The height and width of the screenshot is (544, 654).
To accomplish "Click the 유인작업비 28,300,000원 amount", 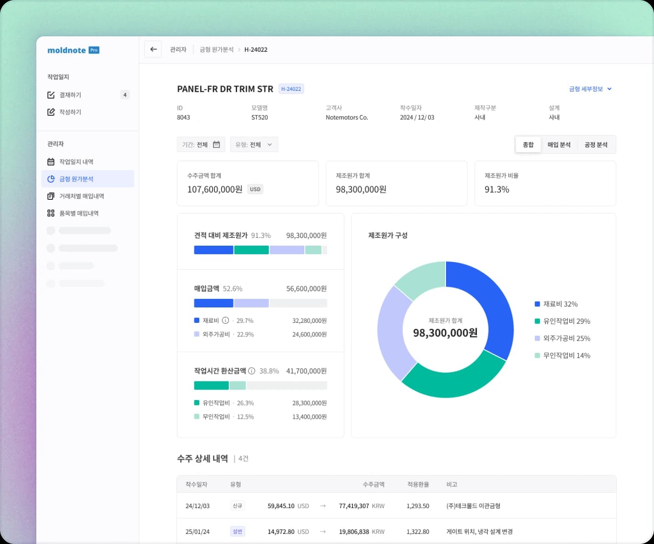I will pyautogui.click(x=309, y=403).
